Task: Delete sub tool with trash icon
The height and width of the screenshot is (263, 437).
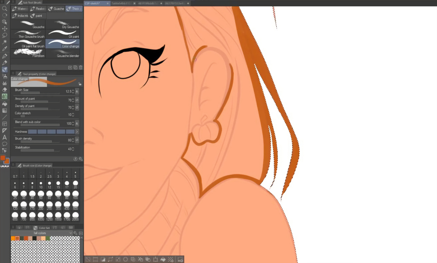Action: coord(81,67)
